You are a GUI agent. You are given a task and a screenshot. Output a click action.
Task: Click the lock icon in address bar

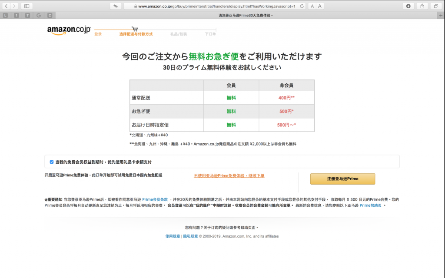(136, 6)
